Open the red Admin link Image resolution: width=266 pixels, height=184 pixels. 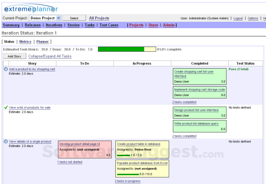point(169,25)
